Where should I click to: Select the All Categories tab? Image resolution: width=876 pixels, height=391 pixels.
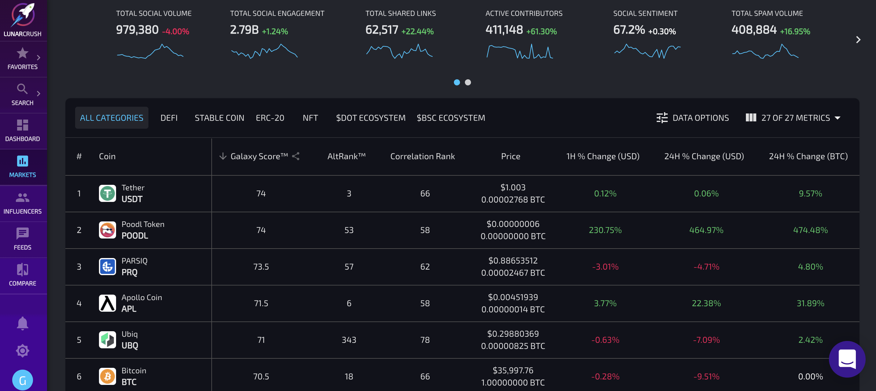click(x=111, y=118)
